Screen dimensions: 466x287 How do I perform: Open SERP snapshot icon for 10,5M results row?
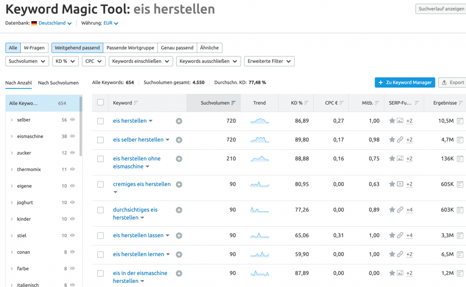(x=460, y=121)
